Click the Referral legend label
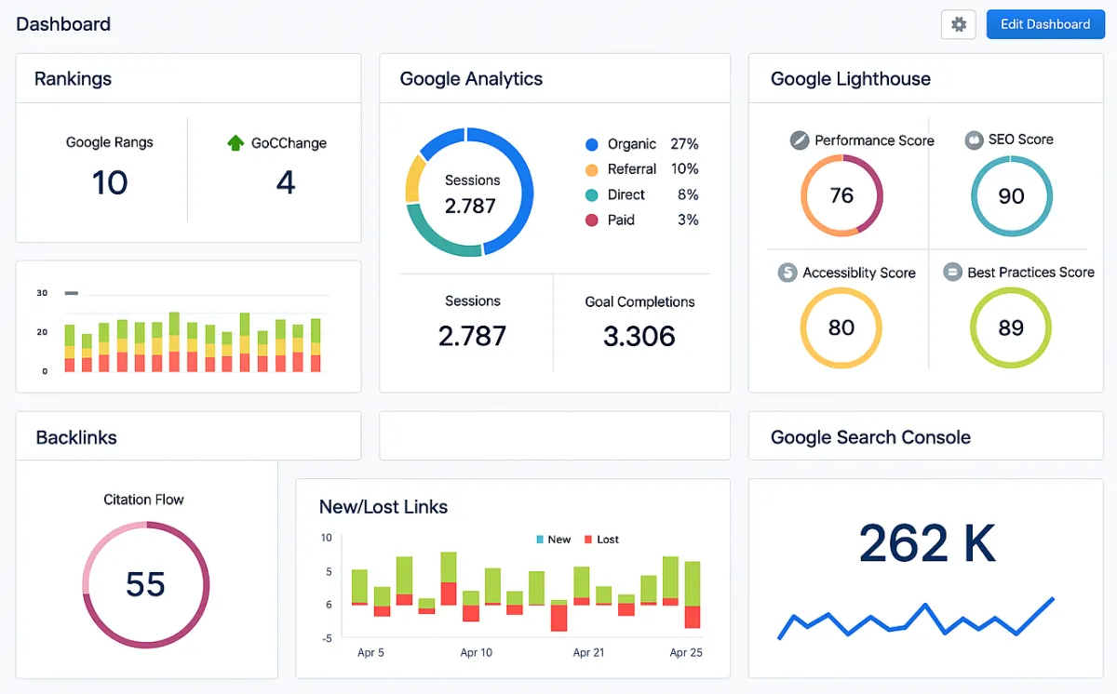 click(x=632, y=169)
